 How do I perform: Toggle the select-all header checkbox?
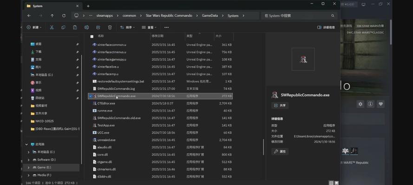click(x=92, y=37)
